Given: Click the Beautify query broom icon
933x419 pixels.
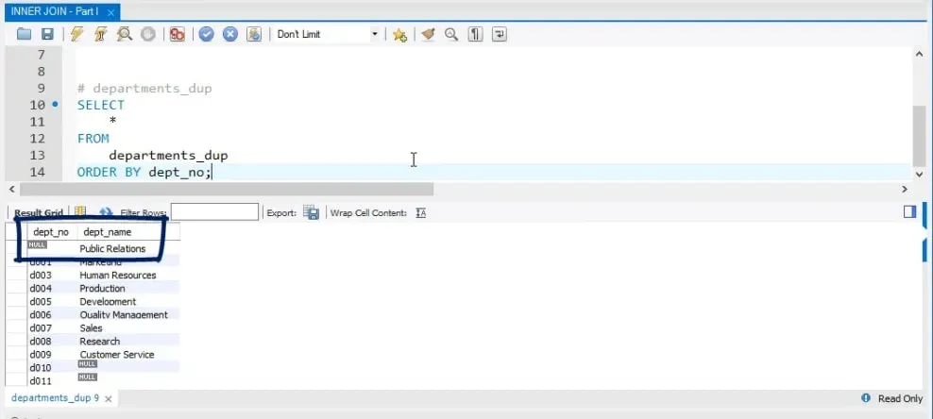Looking at the screenshot, I should 428,34.
